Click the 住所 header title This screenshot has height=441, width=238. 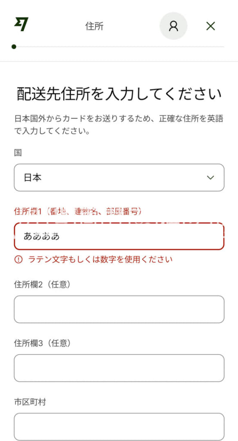(94, 26)
